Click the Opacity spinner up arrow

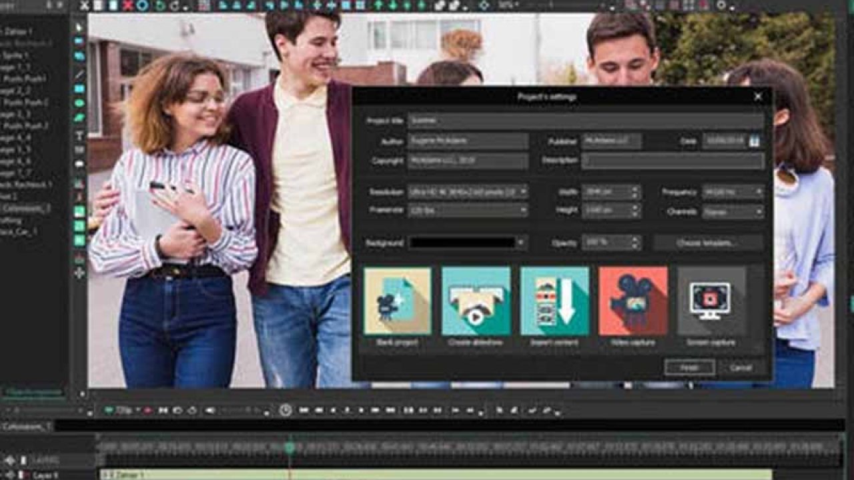click(634, 239)
